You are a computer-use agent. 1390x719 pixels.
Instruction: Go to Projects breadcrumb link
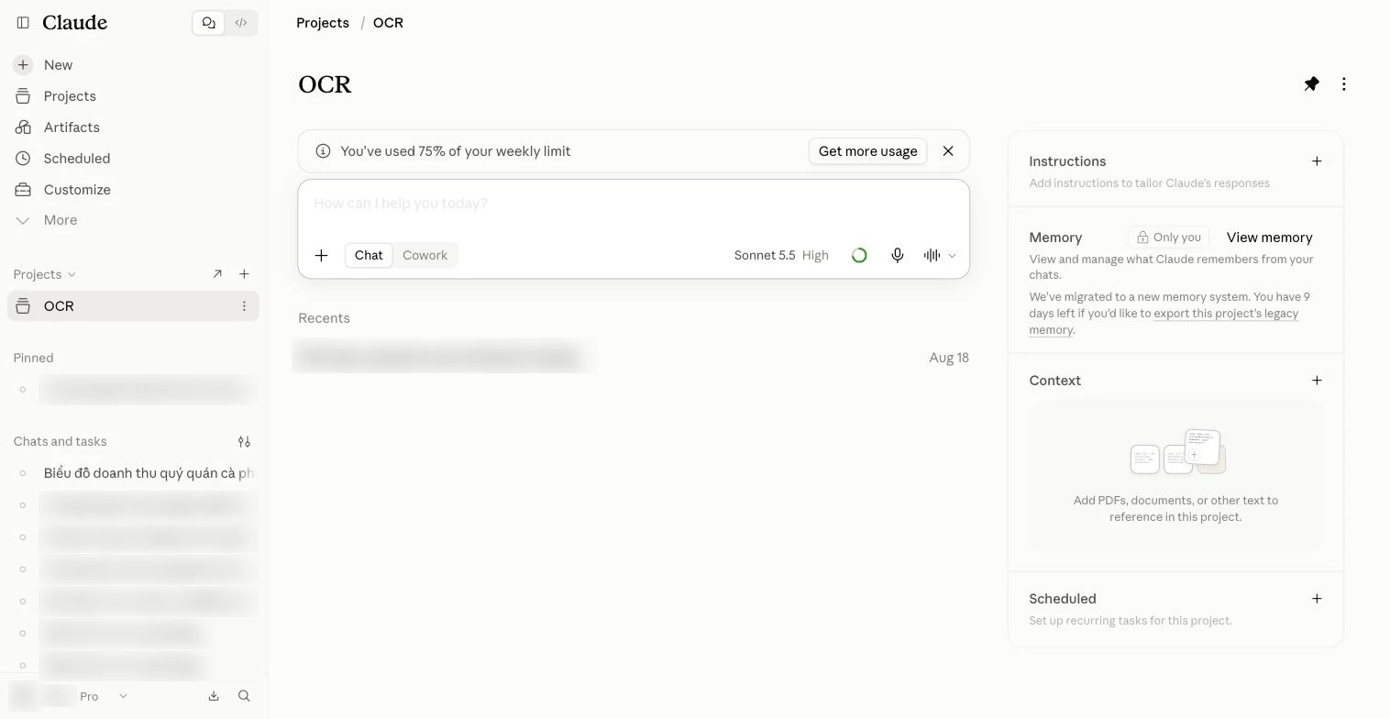tap(323, 23)
